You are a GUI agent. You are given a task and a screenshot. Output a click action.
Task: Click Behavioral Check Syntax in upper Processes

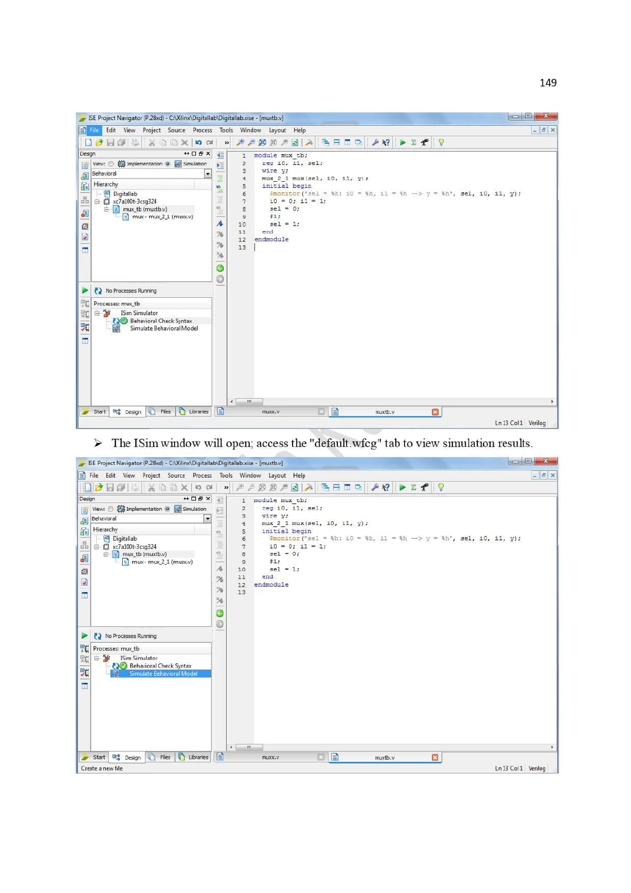tap(161, 321)
